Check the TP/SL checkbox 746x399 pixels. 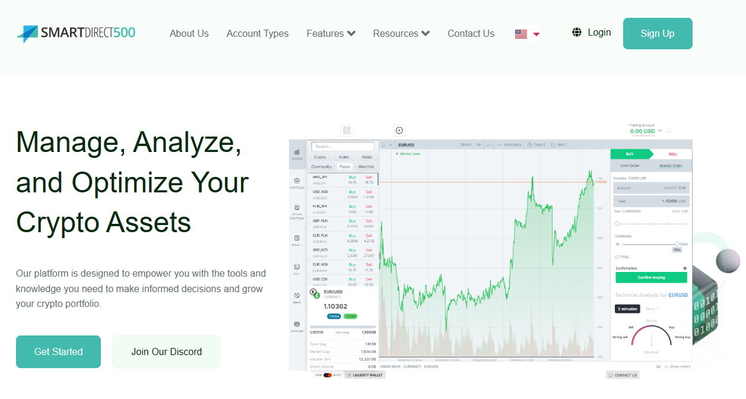click(617, 257)
